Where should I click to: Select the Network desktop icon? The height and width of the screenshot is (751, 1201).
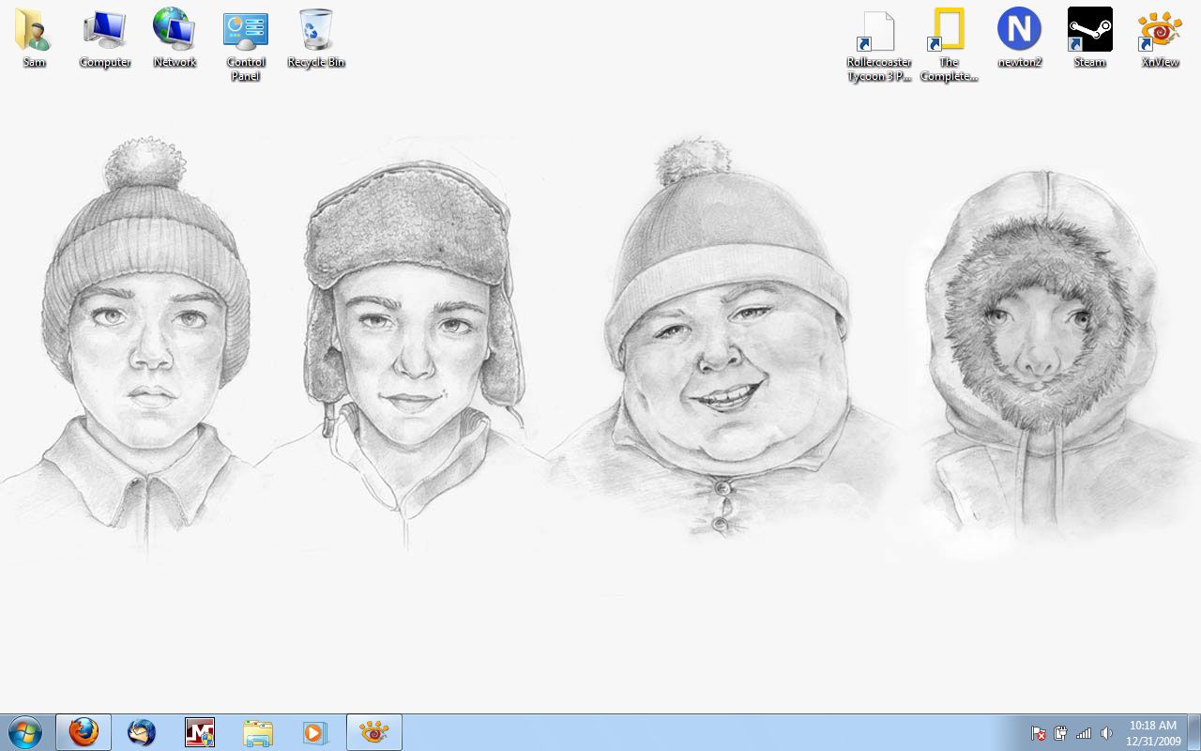point(175,32)
